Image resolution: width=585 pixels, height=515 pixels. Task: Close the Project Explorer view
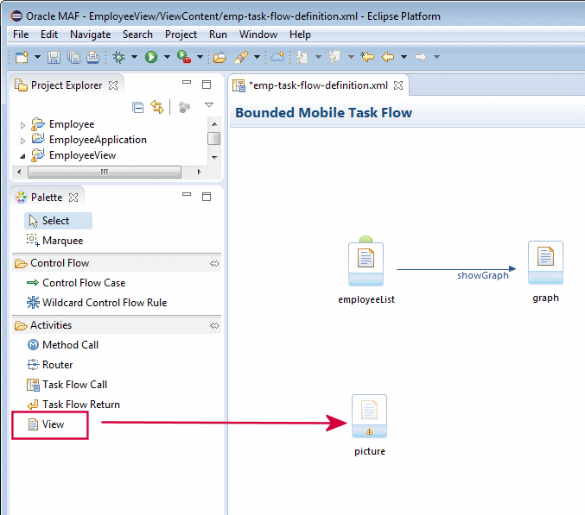[x=113, y=85]
